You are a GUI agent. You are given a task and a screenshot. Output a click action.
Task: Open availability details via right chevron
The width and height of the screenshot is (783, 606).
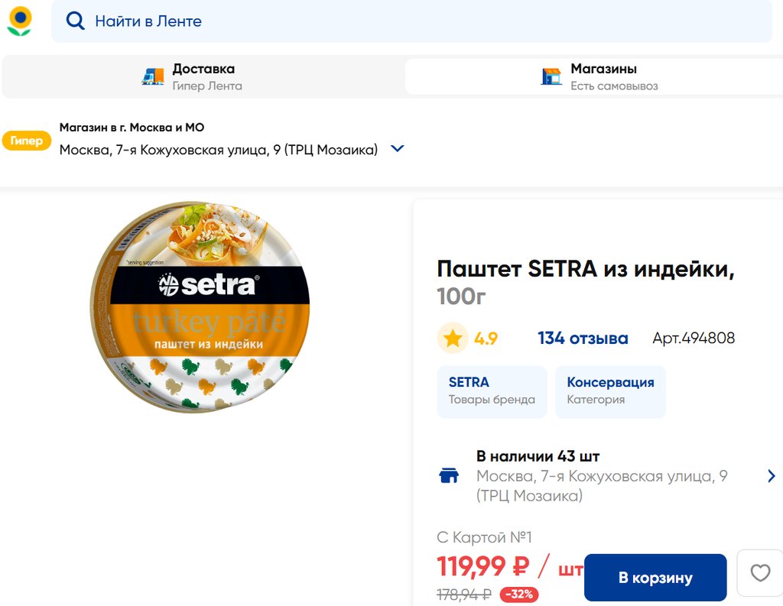771,476
